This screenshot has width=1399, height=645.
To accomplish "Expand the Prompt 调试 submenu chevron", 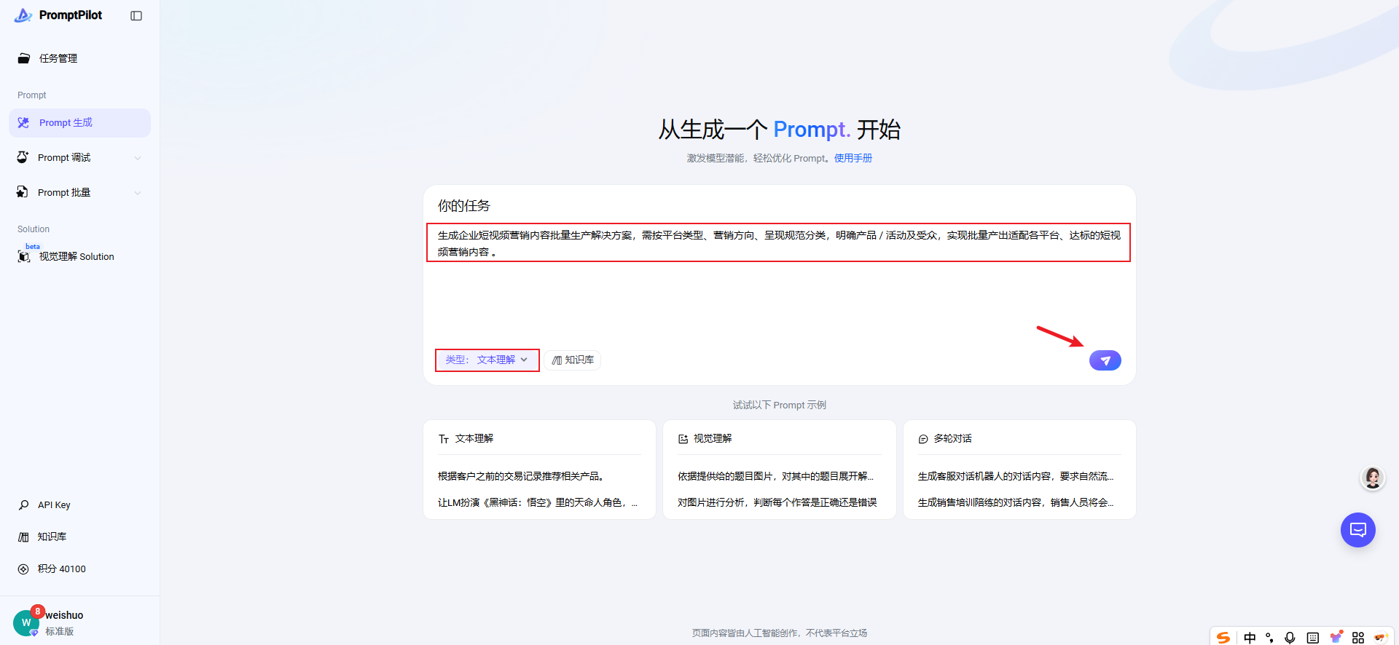I will point(138,158).
